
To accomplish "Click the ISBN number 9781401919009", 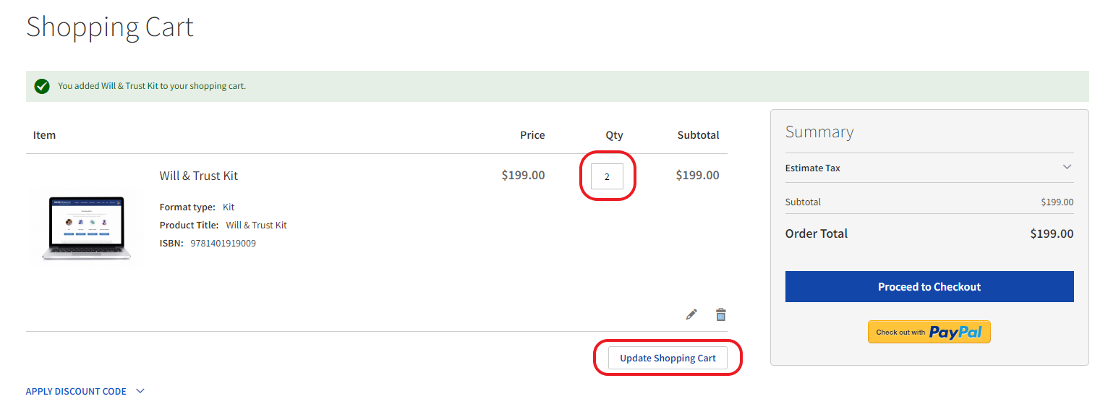I will click(223, 244).
